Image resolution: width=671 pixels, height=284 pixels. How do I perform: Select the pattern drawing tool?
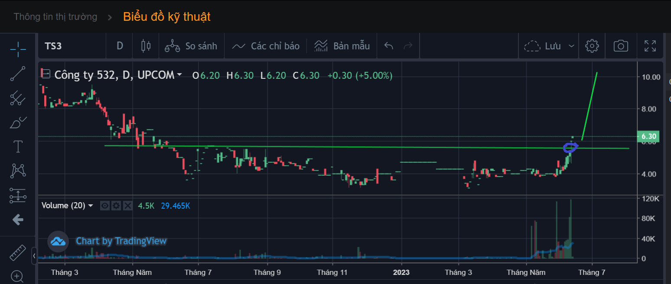tap(18, 171)
